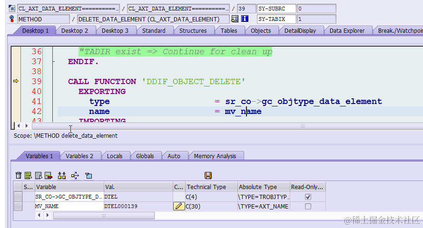The height and width of the screenshot is (228, 423).
Task: Click the METHOD event type field
Action: [x=43, y=19]
